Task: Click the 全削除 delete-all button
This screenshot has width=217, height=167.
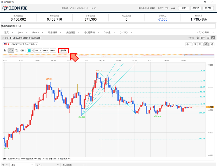Action: coord(63,51)
